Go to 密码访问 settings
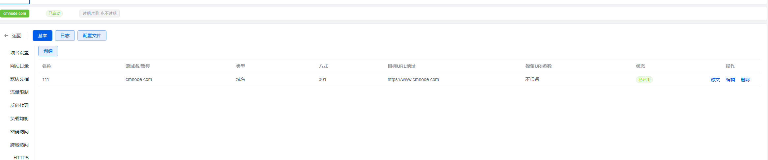Screen dimensions: 768x160 click(19, 132)
